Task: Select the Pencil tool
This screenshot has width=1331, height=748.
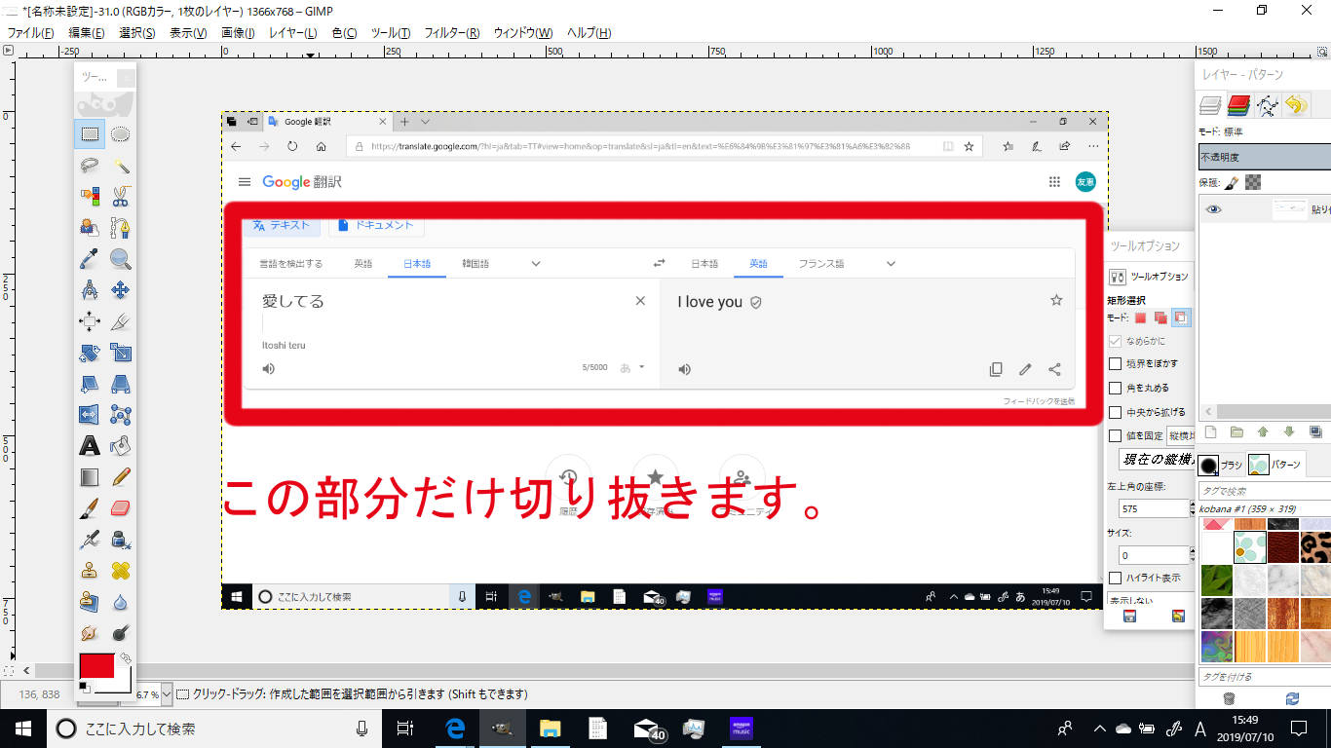Action: (x=121, y=477)
